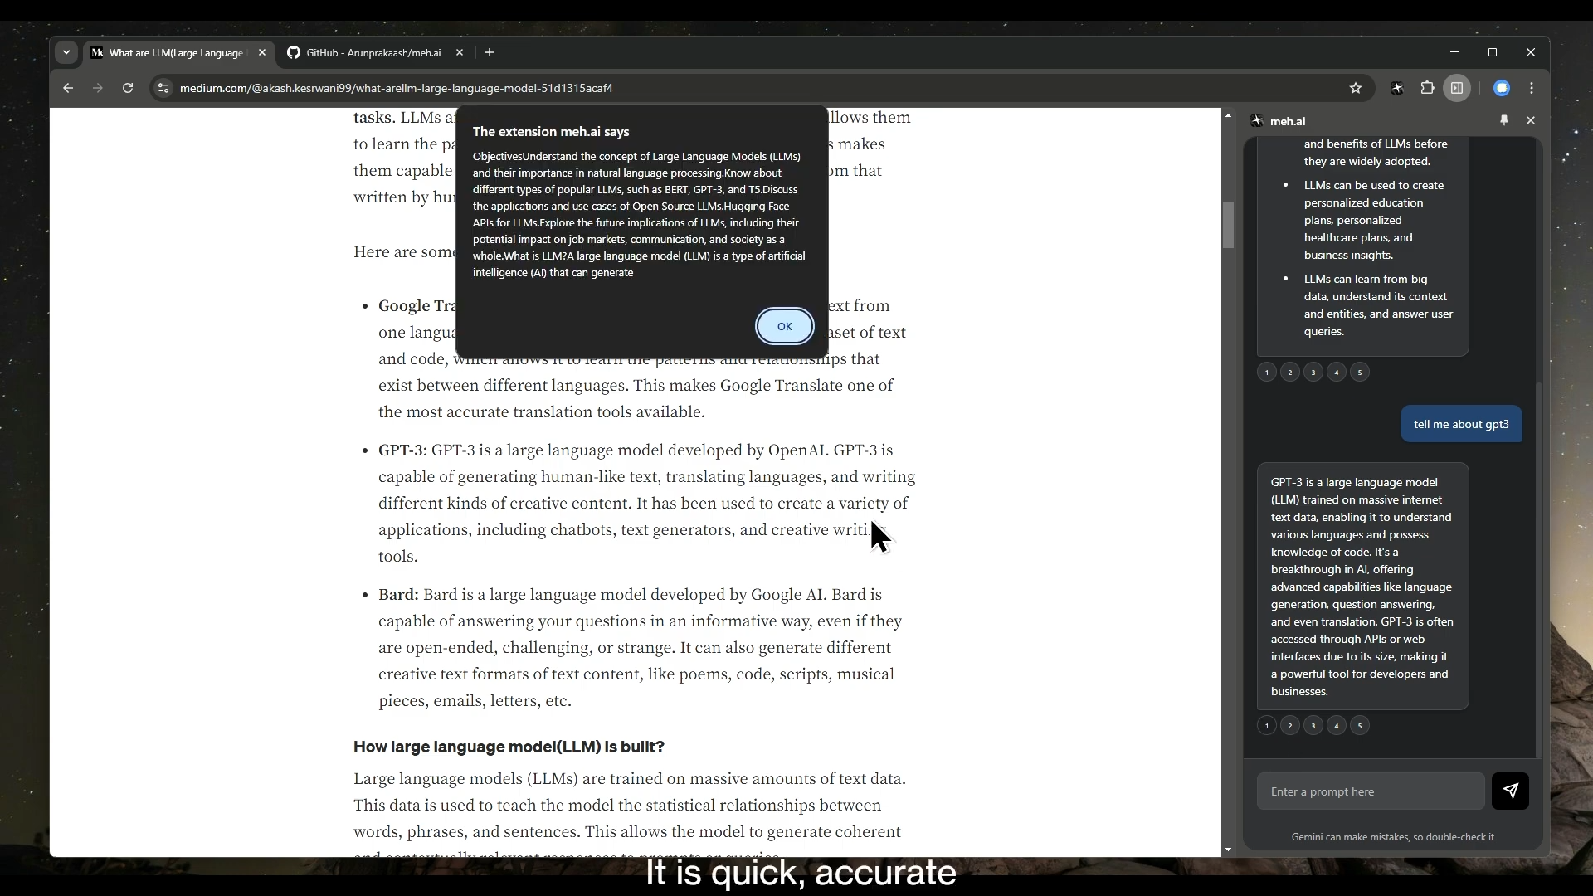Screen dimensions: 1593x896
Task: Pin the meh.ai side panel
Action: point(1504,120)
